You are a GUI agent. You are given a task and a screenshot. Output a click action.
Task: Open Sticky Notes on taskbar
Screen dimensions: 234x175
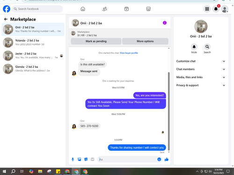tap(58, 171)
